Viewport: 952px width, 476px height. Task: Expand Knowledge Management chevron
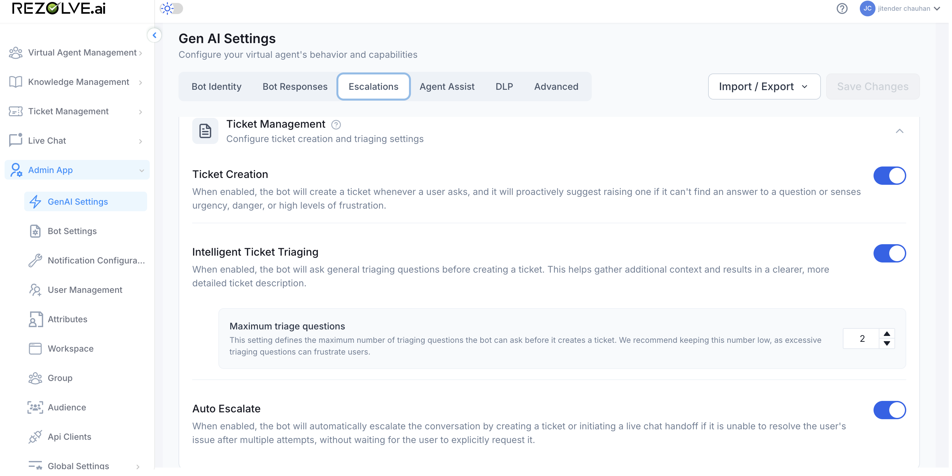coord(141,83)
